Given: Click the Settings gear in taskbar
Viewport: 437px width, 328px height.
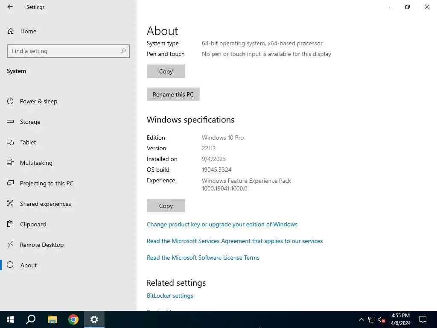Looking at the screenshot, I should pos(94,319).
